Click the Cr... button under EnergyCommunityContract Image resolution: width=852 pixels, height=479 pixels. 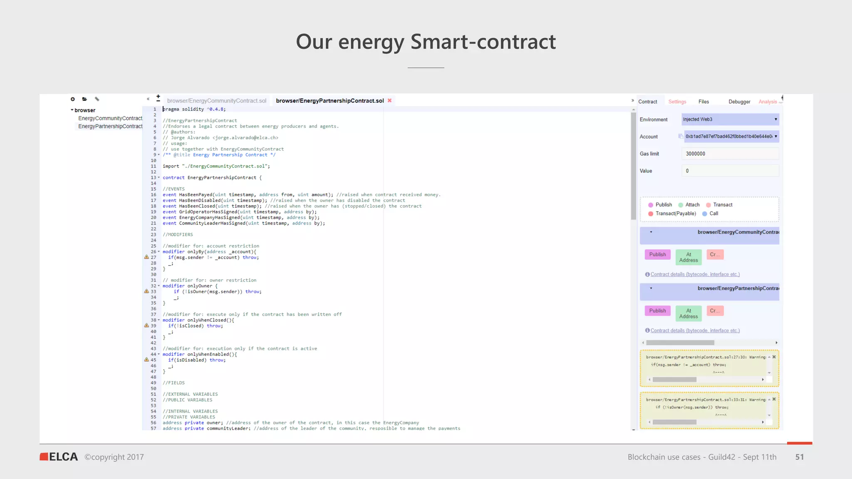coord(715,254)
